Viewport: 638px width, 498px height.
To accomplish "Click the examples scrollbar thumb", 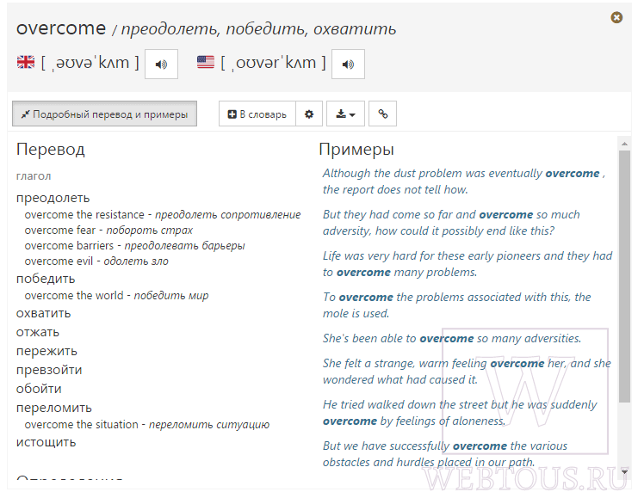I will 624,276.
